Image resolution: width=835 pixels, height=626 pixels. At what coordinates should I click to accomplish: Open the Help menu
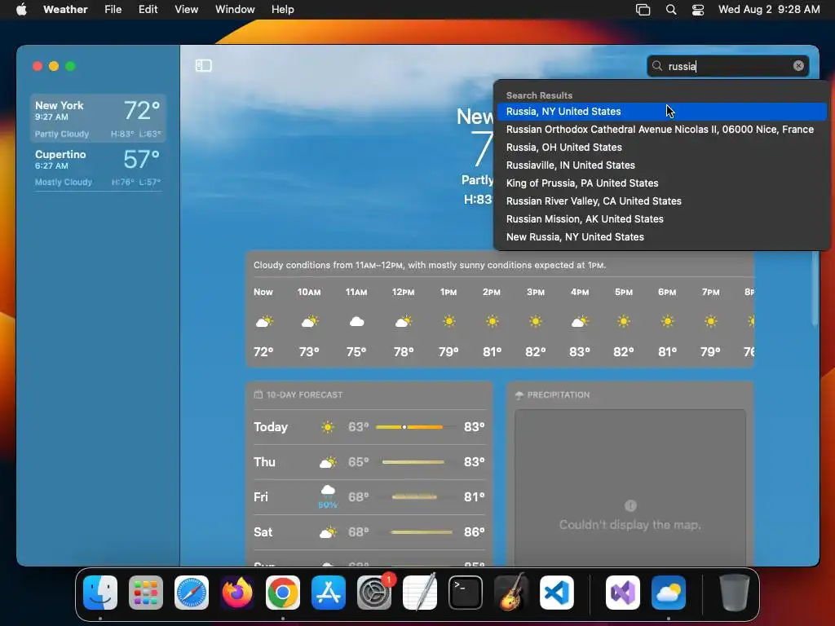283,10
